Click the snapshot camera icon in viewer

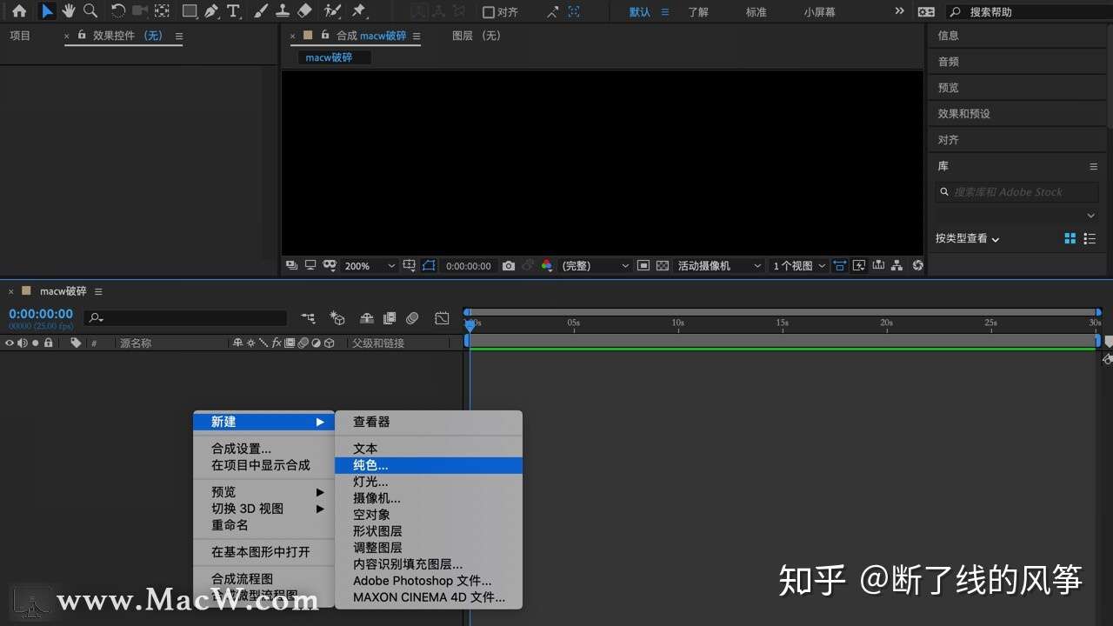click(509, 266)
